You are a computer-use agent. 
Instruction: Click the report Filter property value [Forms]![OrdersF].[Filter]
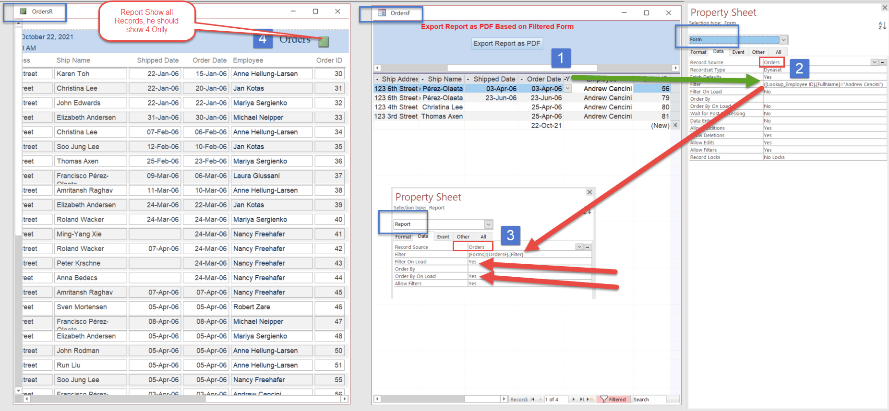496,255
